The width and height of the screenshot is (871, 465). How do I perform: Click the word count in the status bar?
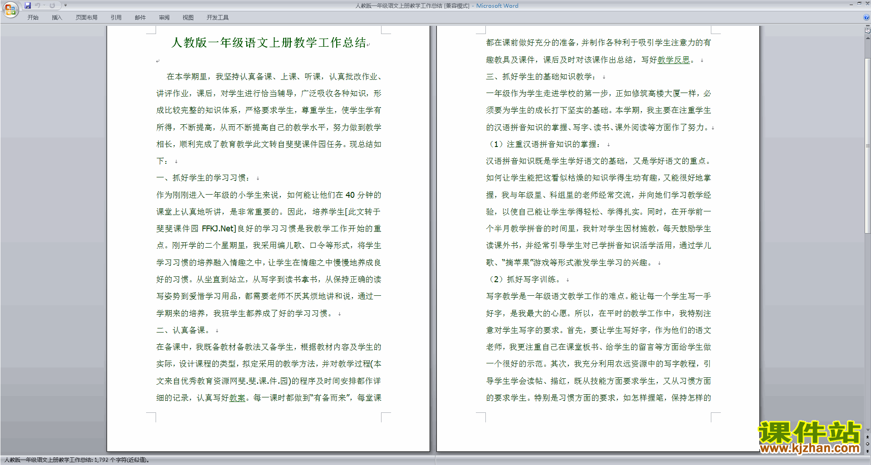pyautogui.click(x=77, y=460)
